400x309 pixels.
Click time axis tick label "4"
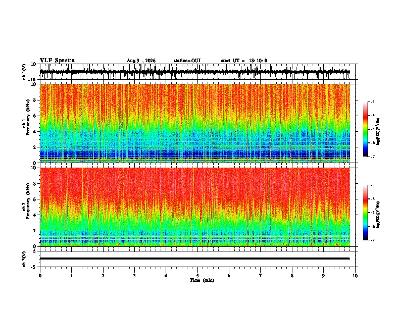166,276
